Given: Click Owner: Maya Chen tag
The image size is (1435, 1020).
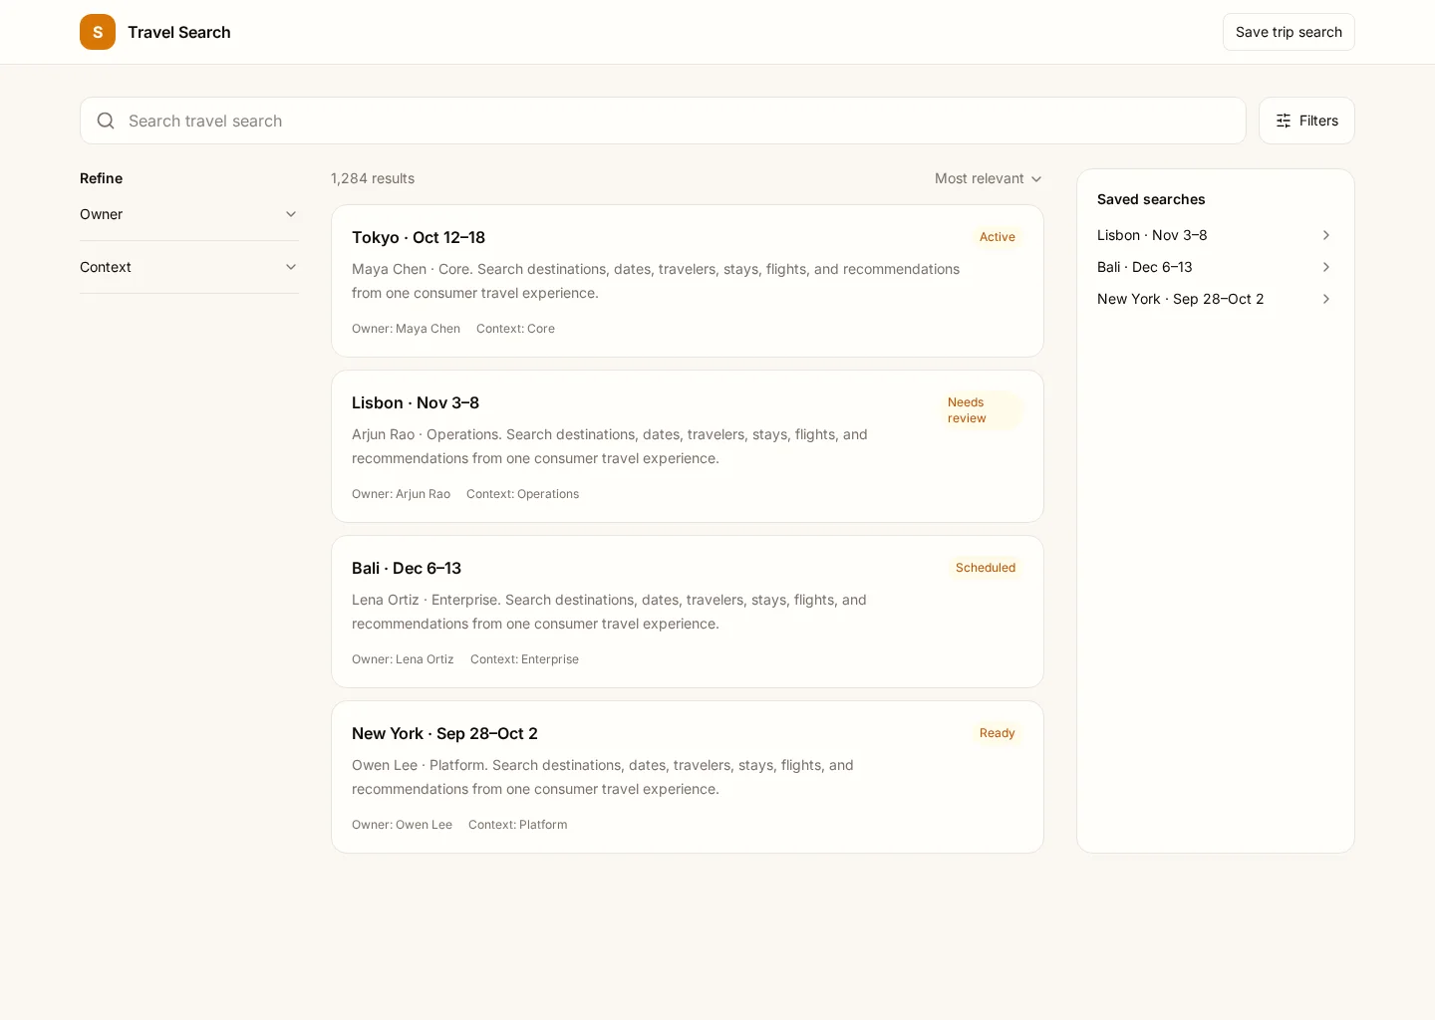Looking at the screenshot, I should 406,329.
